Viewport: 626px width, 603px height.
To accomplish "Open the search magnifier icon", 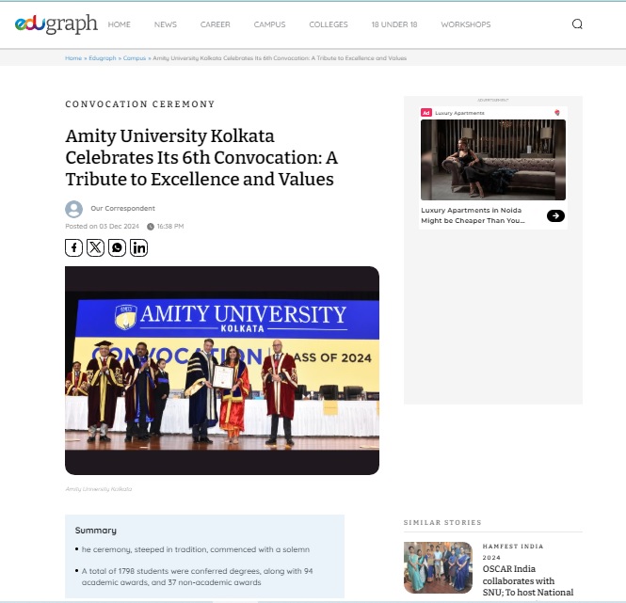I will pos(577,24).
